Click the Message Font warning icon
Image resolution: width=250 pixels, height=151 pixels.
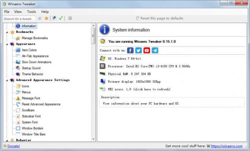[x=18, y=98]
